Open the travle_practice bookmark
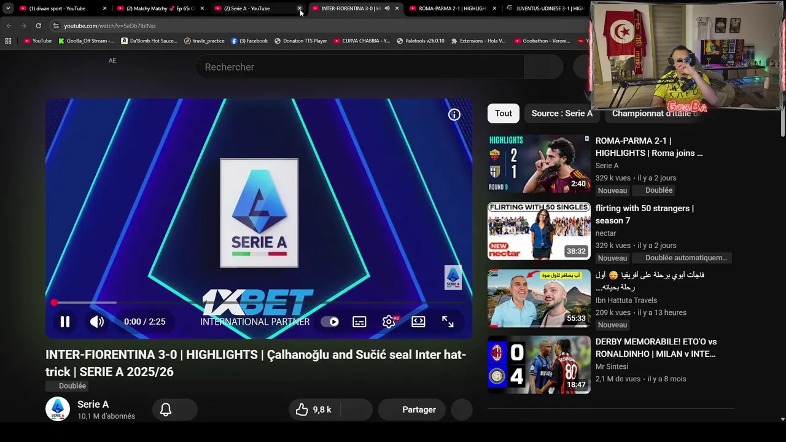Screen dimensions: 786x442 click(204, 41)
